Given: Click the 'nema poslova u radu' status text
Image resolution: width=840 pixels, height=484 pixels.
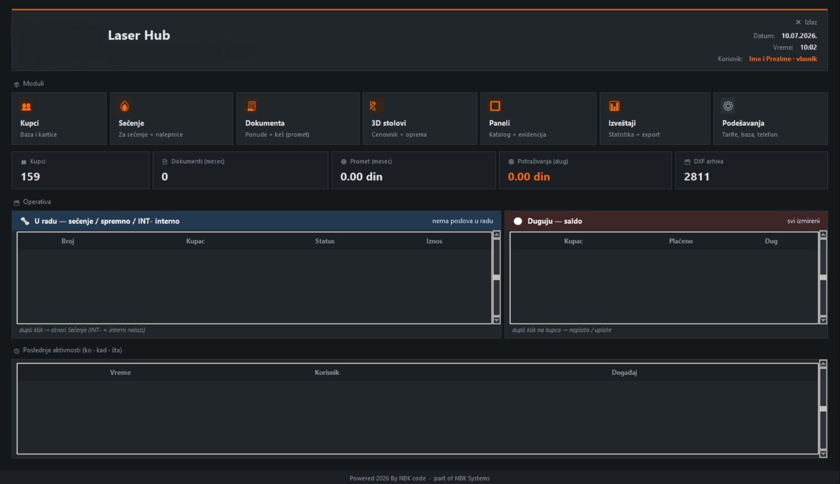Looking at the screenshot, I should tap(462, 221).
